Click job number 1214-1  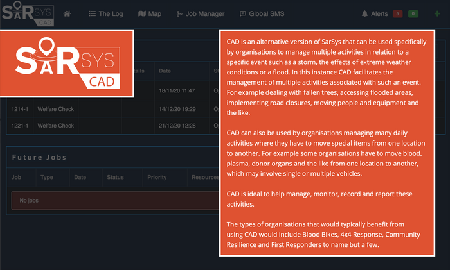click(20, 109)
